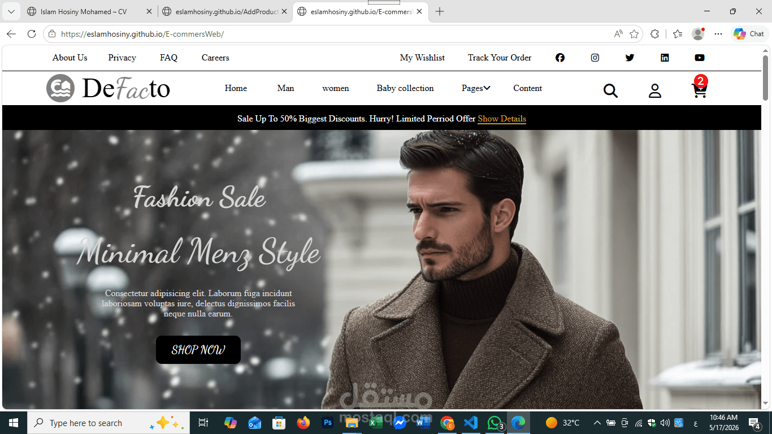Open the women nav item
The image size is (772, 434).
[336, 88]
